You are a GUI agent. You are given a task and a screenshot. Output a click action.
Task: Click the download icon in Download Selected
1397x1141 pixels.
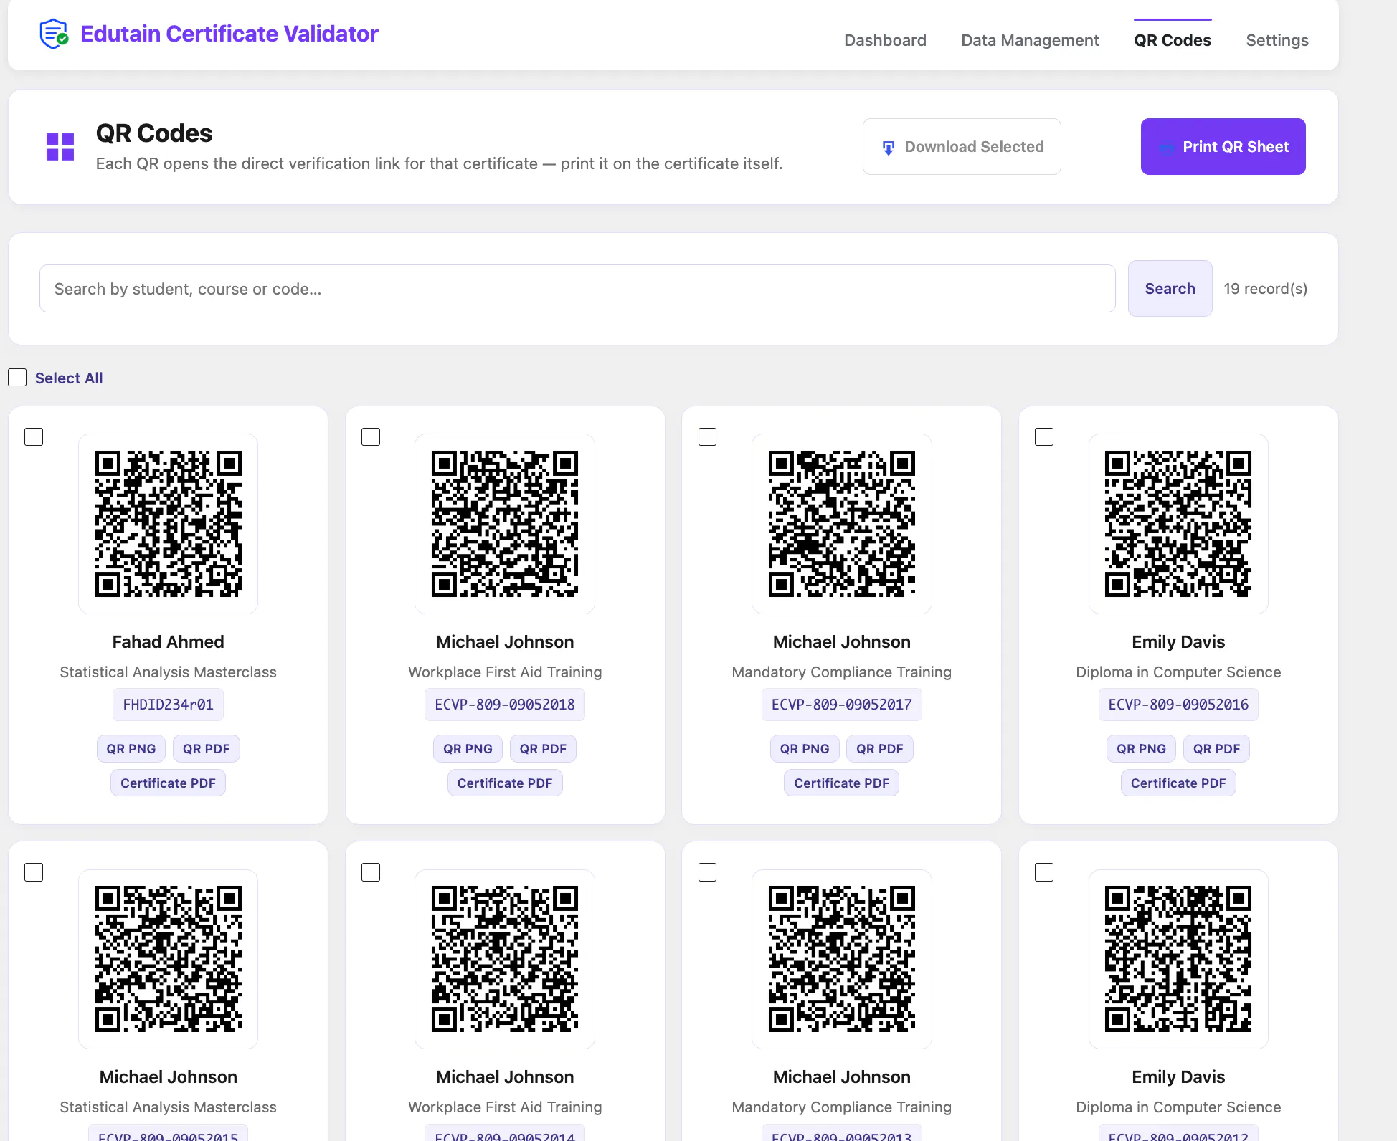[889, 148]
